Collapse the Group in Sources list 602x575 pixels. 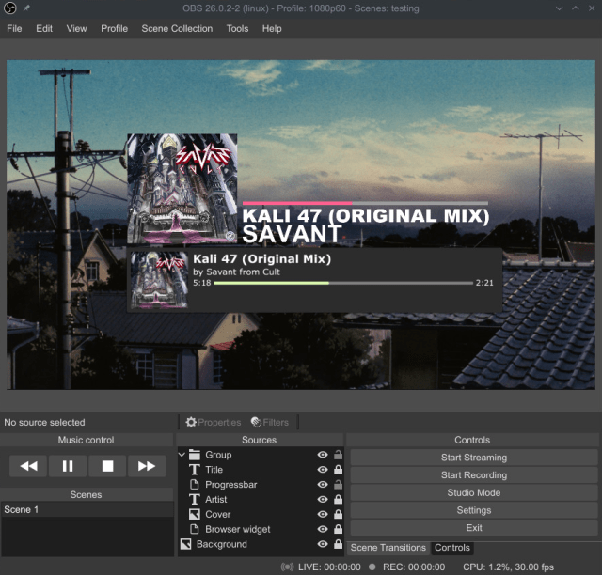pyautogui.click(x=182, y=455)
